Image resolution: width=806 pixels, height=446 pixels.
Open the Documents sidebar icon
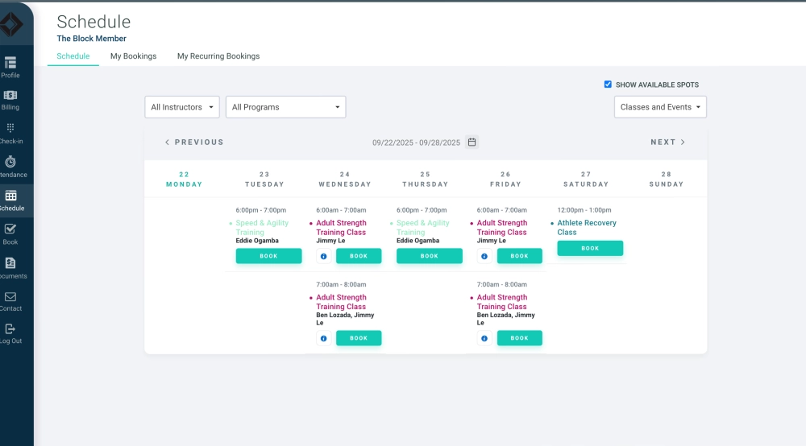pyautogui.click(x=10, y=263)
